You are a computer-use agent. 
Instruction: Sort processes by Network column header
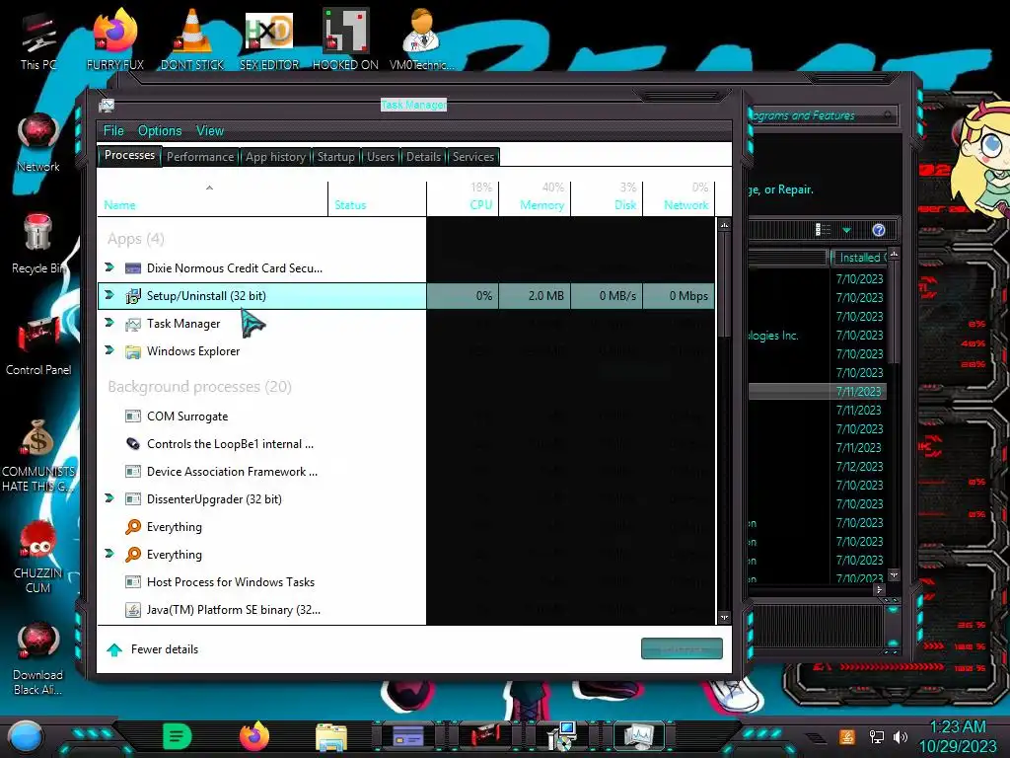point(679,198)
